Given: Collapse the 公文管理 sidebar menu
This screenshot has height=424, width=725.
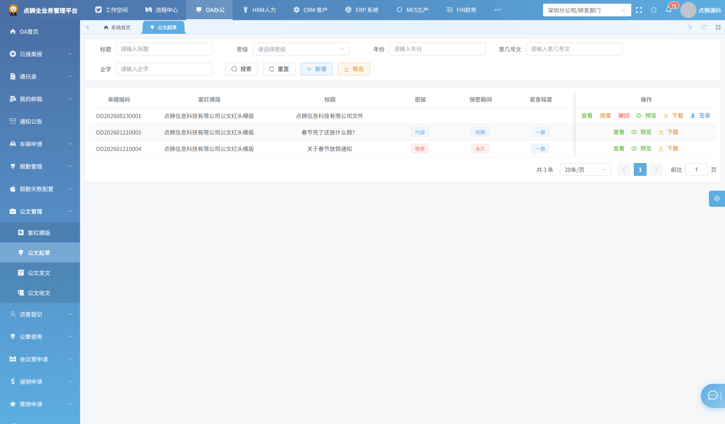Looking at the screenshot, I should click(40, 211).
